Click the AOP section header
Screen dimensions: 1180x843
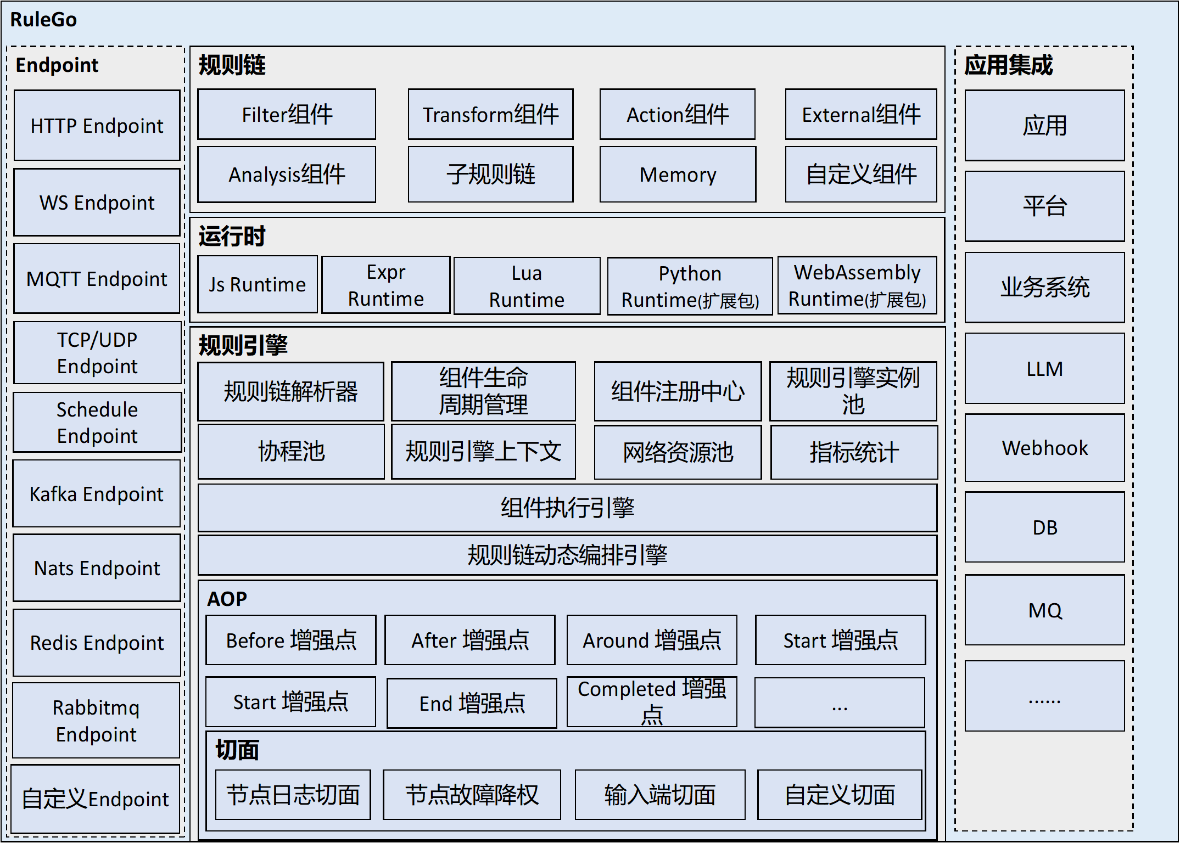[x=227, y=598]
